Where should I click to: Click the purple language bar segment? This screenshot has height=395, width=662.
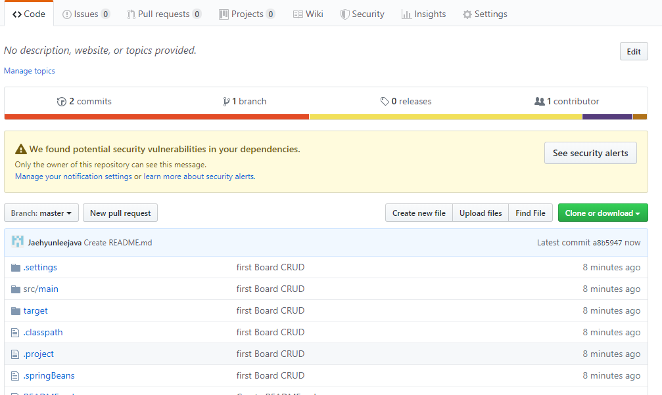[x=607, y=117]
